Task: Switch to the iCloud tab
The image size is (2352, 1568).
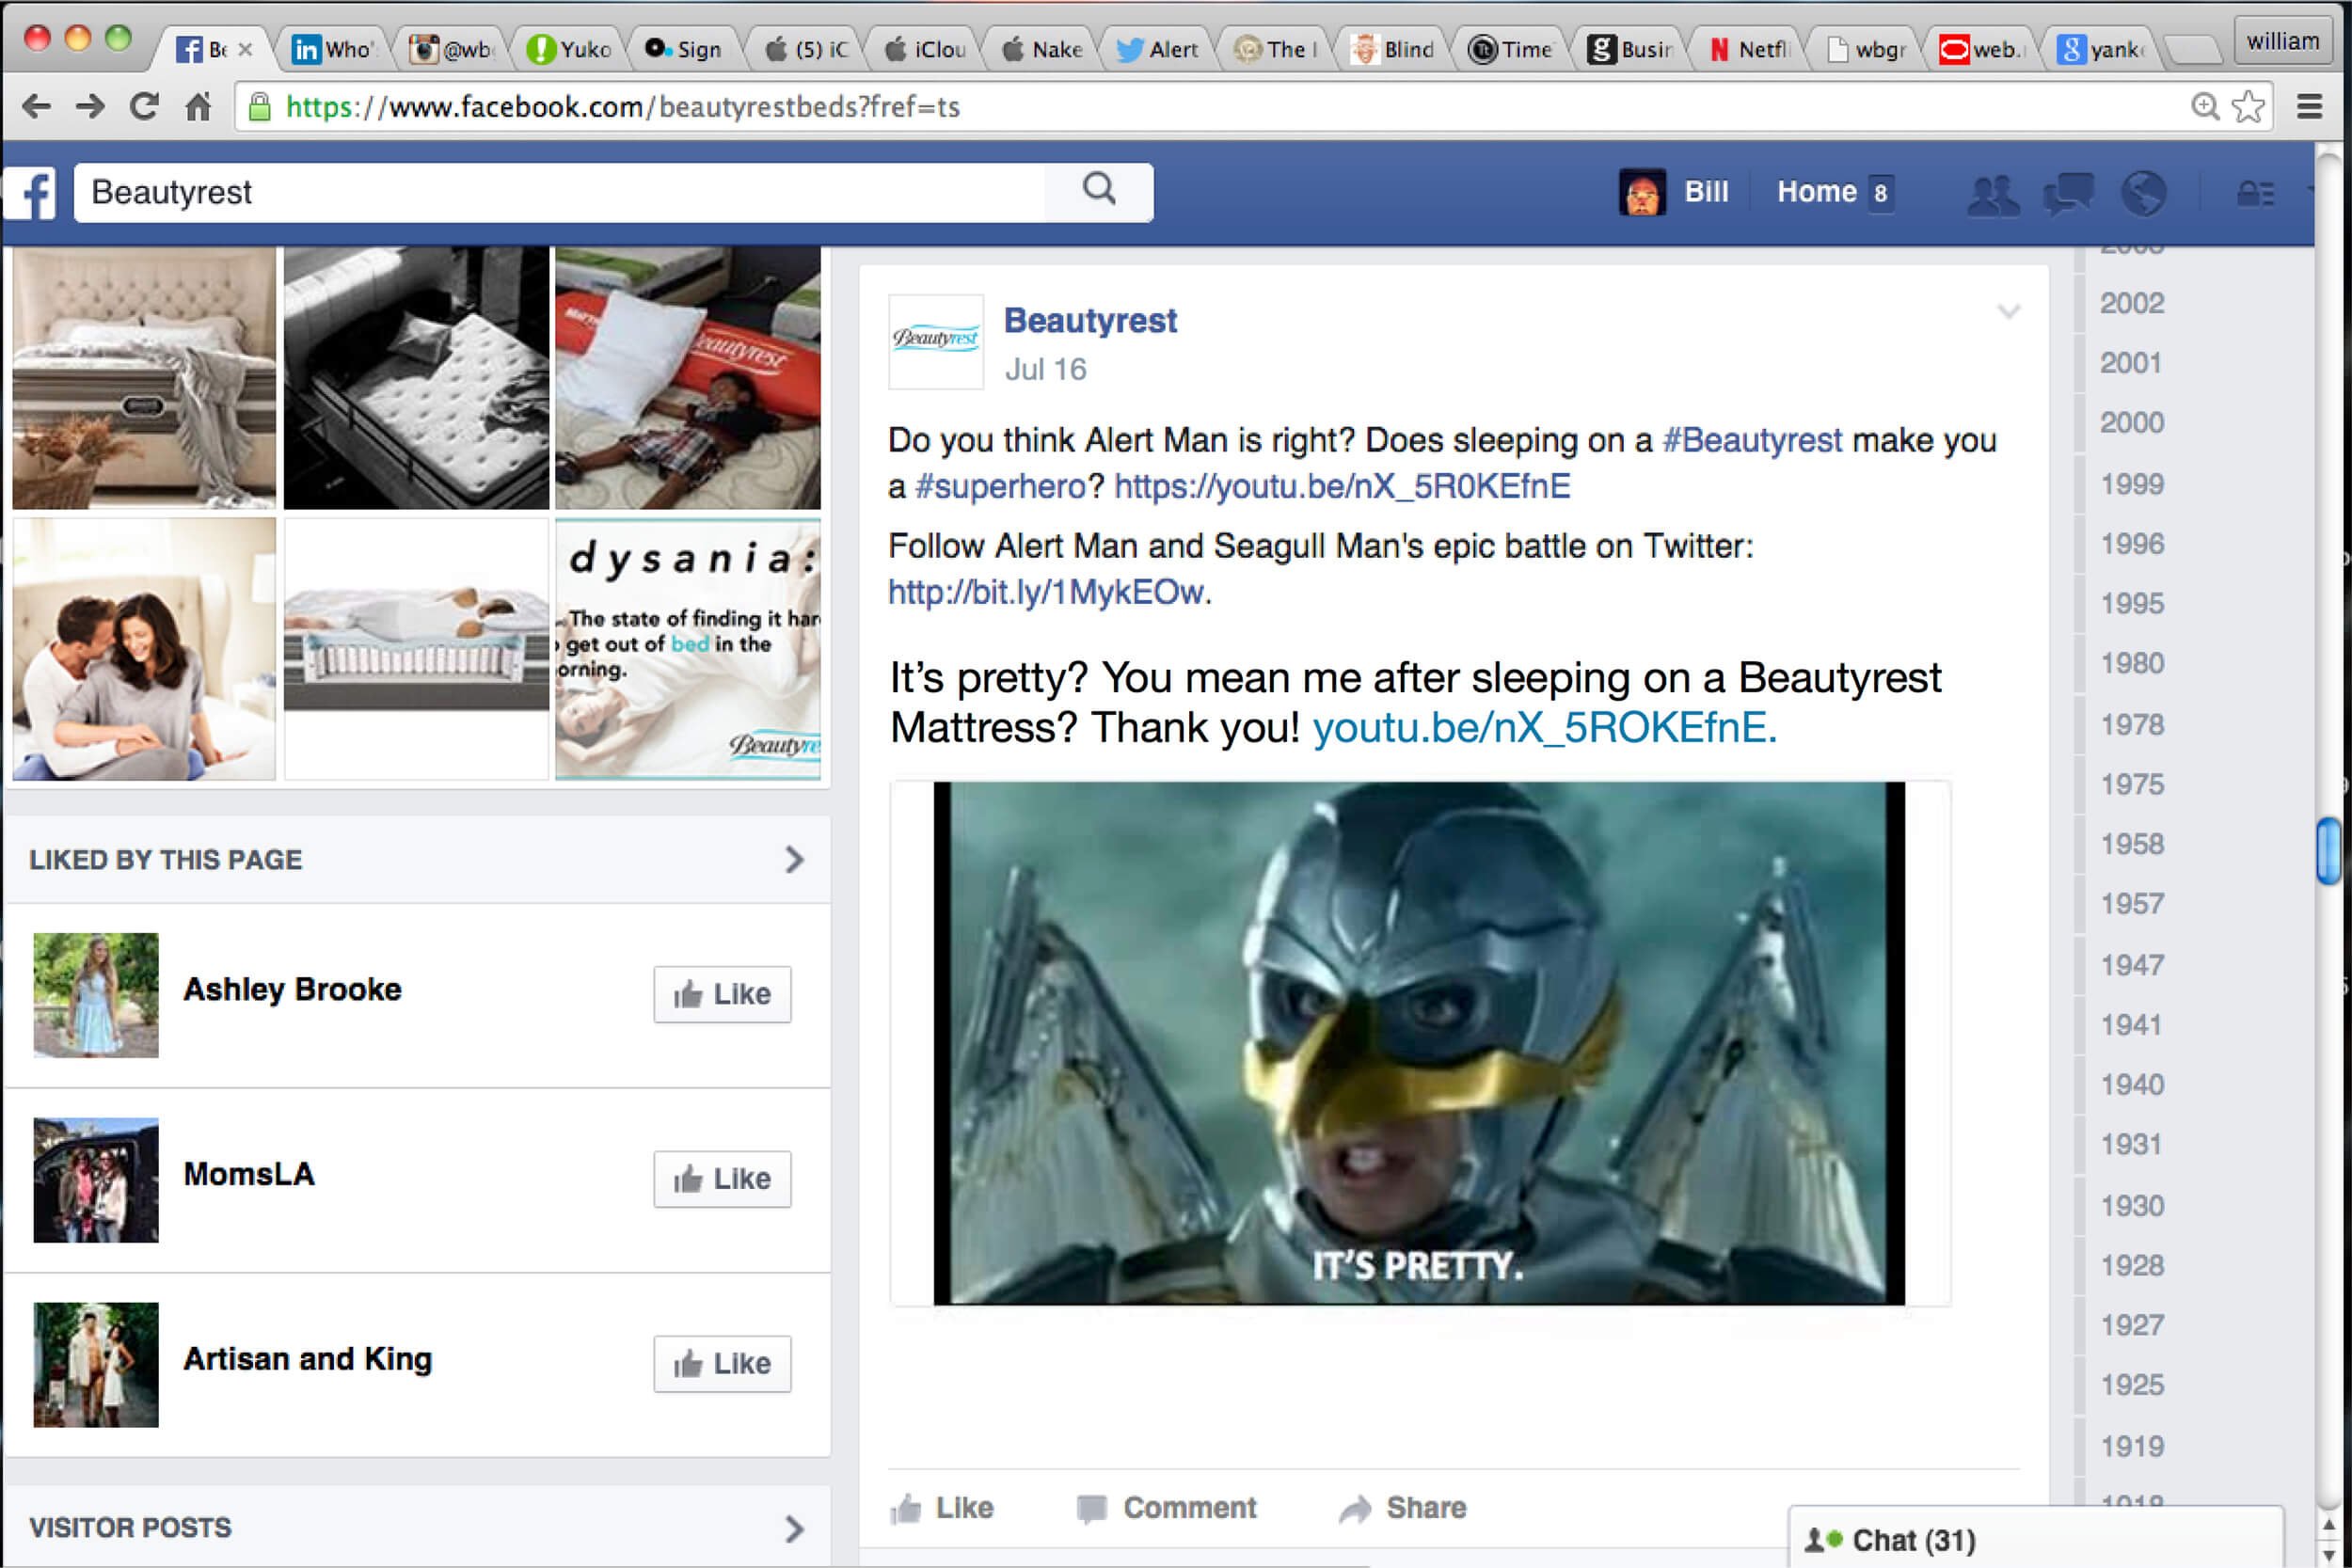Action: 925,49
